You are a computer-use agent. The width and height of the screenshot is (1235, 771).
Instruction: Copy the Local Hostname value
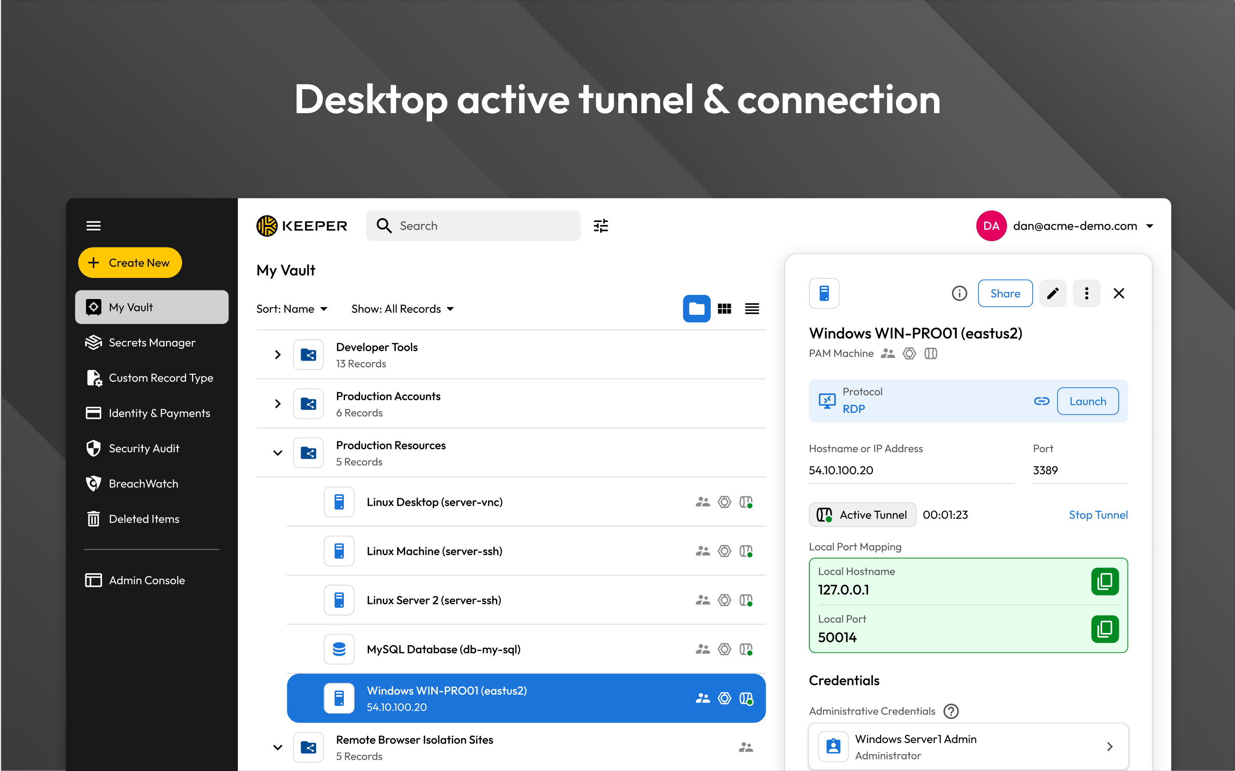pyautogui.click(x=1104, y=581)
